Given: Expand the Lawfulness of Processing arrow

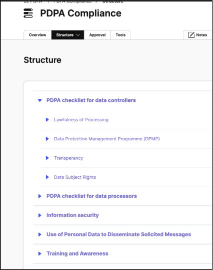Looking at the screenshot, I should coord(47,119).
